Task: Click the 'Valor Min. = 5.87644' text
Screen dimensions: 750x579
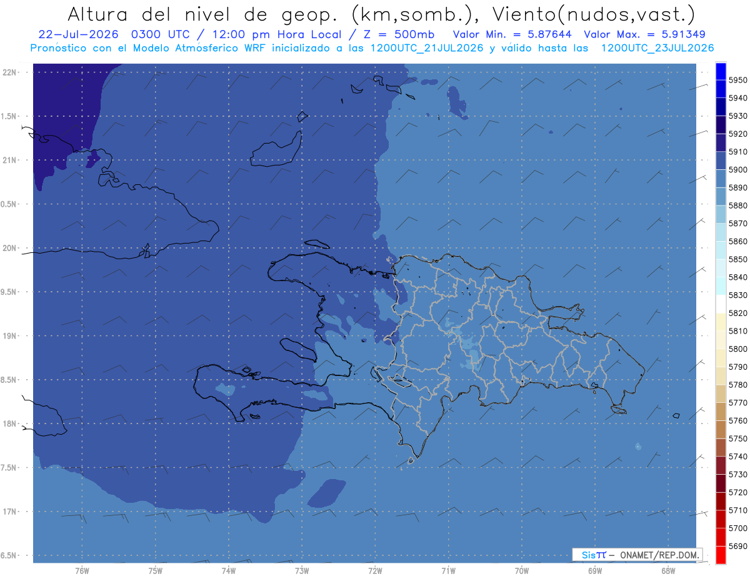Action: click(x=512, y=35)
